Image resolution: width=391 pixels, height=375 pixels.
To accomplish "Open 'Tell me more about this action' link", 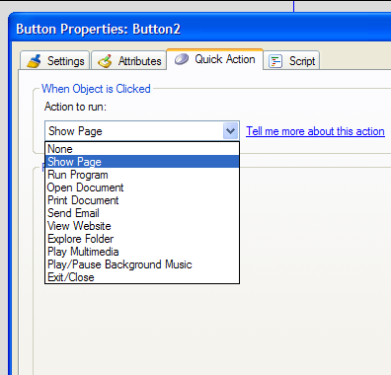I will [315, 131].
